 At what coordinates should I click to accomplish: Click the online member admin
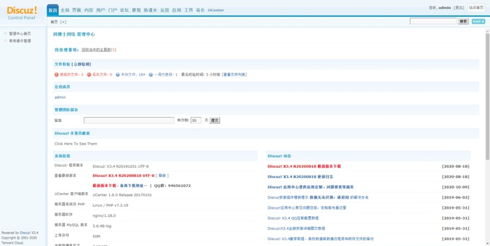(x=60, y=97)
